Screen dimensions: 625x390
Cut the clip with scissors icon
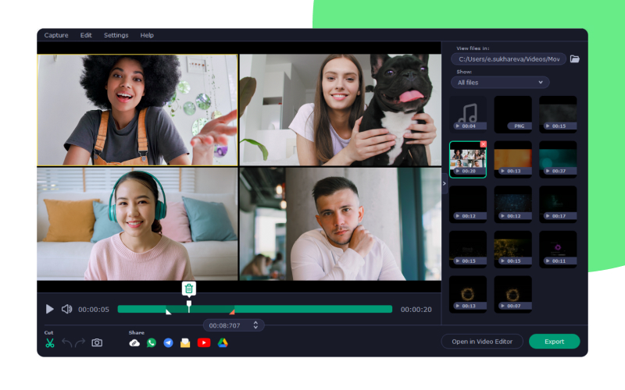(50, 342)
